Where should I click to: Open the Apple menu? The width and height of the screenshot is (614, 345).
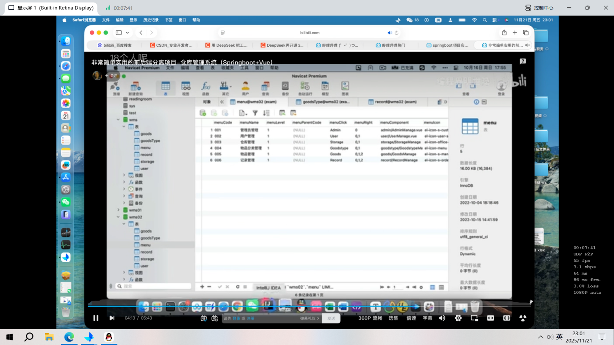click(x=64, y=20)
